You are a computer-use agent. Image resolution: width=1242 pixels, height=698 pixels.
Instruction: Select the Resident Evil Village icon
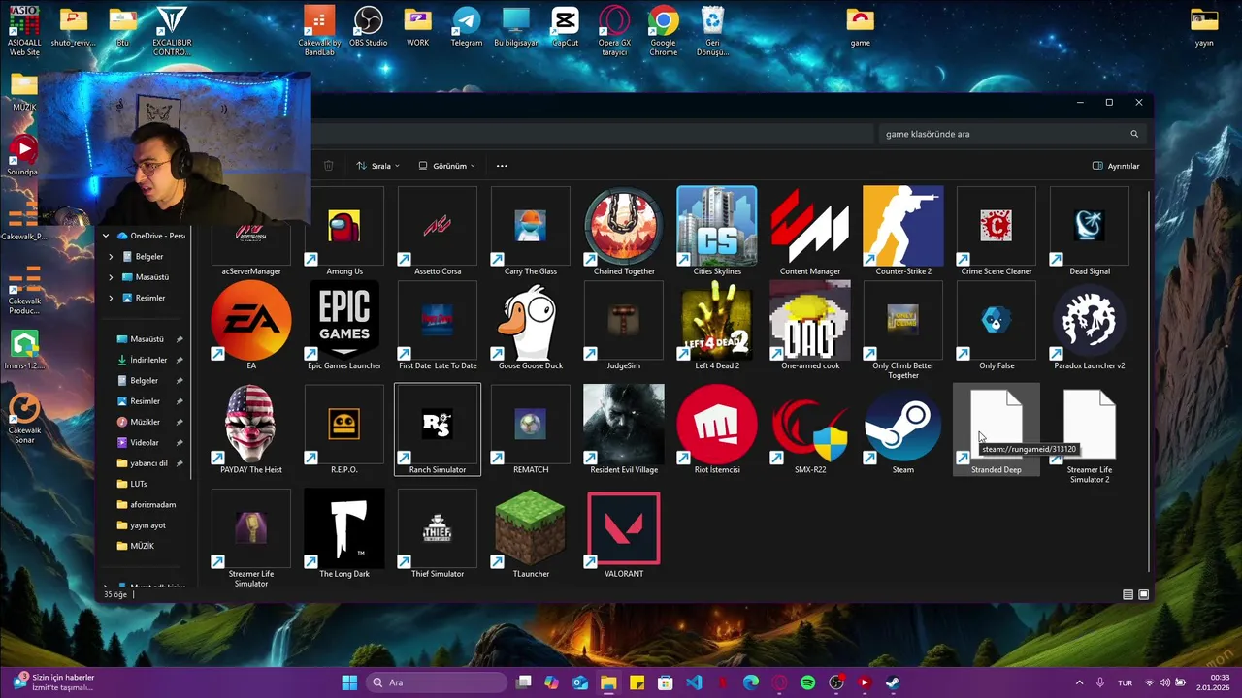pos(624,424)
